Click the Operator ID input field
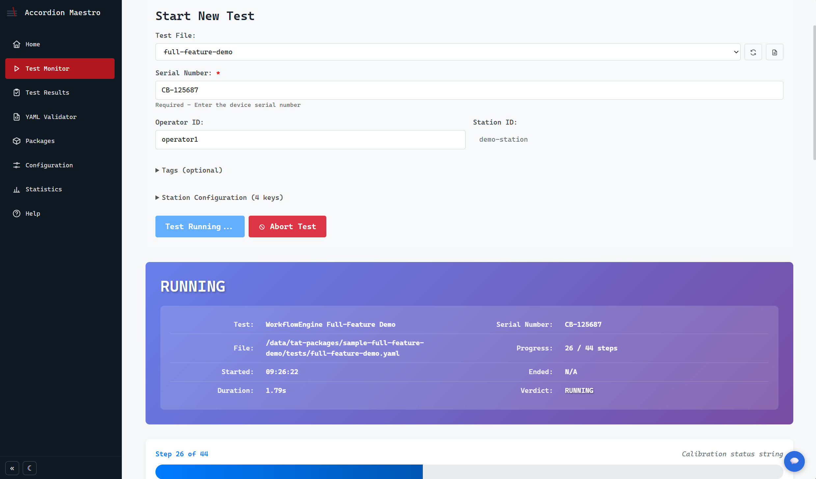 310,139
